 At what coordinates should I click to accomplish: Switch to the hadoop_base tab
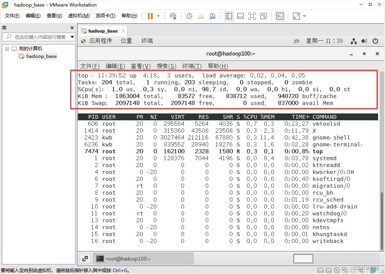(x=103, y=31)
